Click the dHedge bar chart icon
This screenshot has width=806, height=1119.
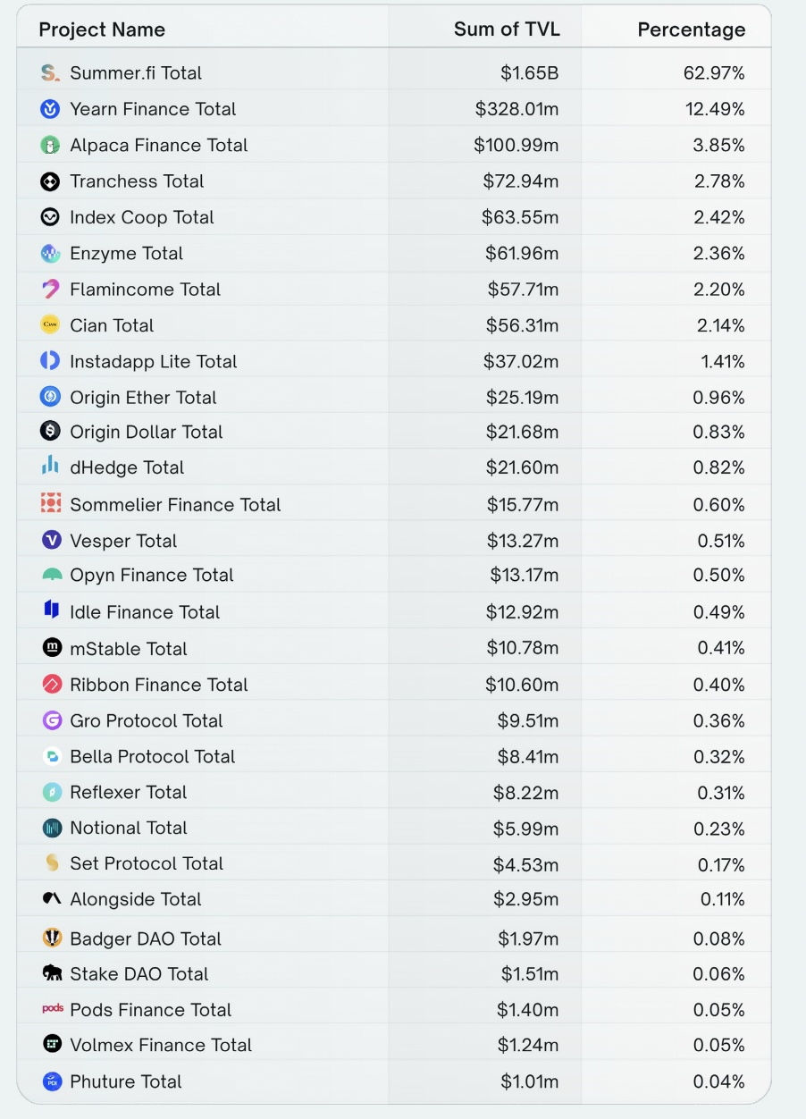(51, 467)
